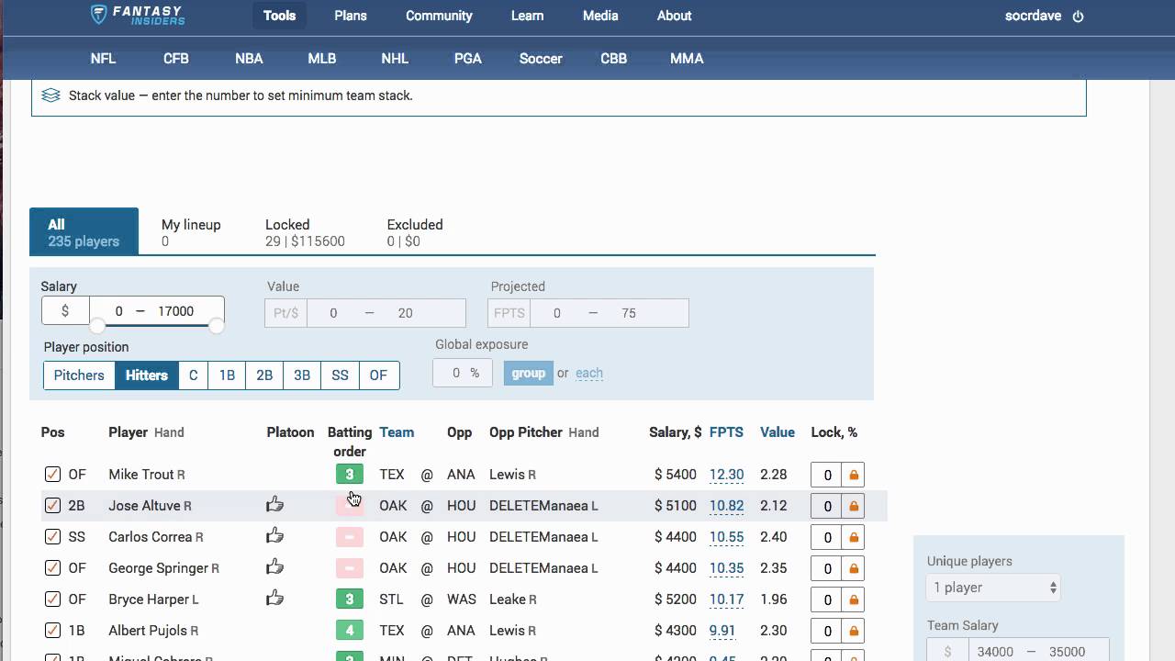Click Team Salary minimum 34000 field
Viewport: 1175px width, 661px height.
pos(995,652)
